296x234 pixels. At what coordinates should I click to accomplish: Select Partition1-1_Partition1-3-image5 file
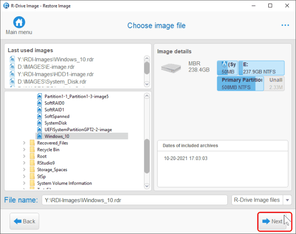[x=76, y=96]
